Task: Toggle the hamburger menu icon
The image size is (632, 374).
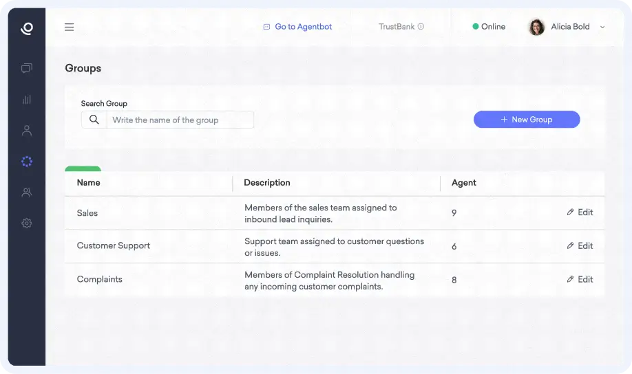Action: coord(69,27)
